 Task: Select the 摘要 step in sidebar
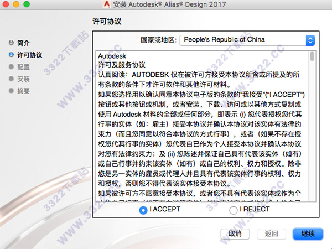click(23, 91)
